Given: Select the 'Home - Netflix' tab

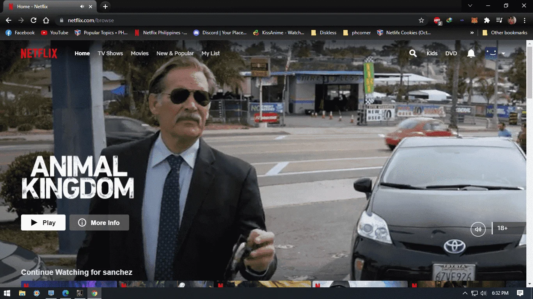Looking at the screenshot, I should pyautogui.click(x=50, y=7).
